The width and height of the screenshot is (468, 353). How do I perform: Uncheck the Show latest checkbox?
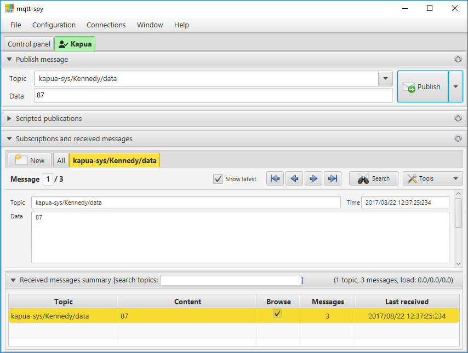point(218,178)
